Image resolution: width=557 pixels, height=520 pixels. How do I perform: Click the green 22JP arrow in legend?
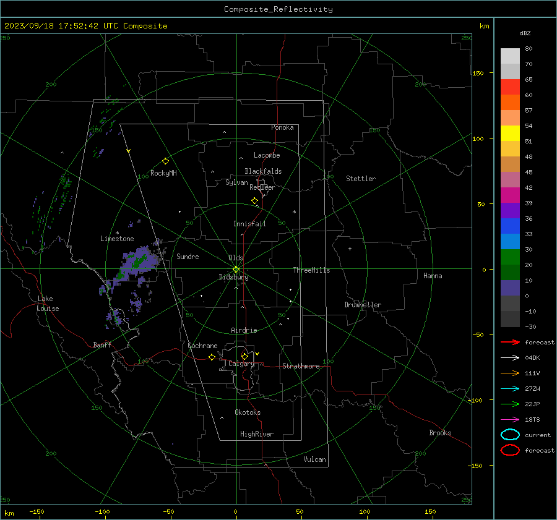tap(510, 404)
